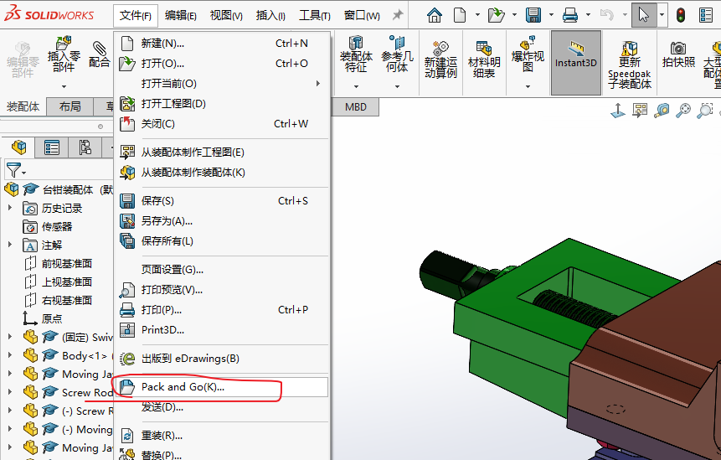721x460 pixels.
Task: Expand the 打开当前(O) submenu
Action: pos(222,84)
